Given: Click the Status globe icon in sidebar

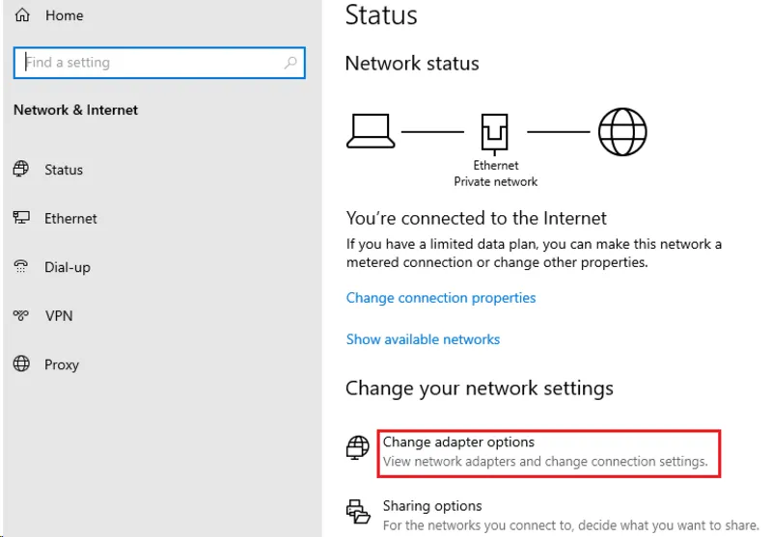Looking at the screenshot, I should [x=21, y=169].
